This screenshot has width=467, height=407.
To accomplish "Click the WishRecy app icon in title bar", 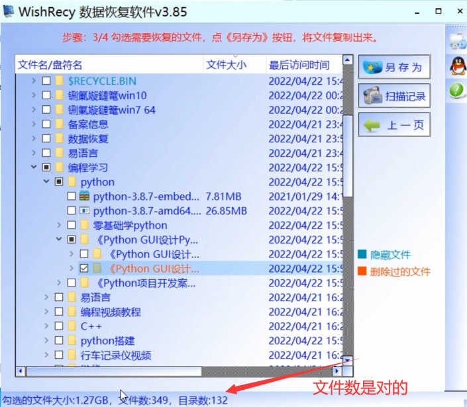I will point(9,11).
